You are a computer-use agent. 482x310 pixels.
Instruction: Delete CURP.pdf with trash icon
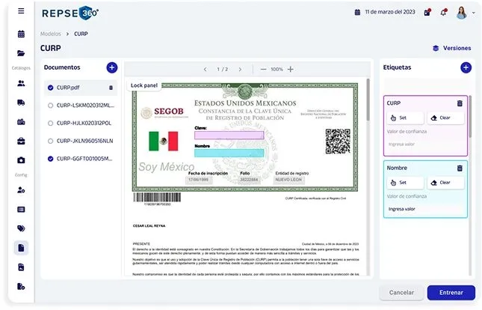coord(111,88)
